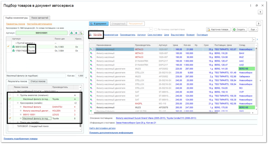Switch to Поиск запчастей tab
268x144 pixels.
40,18
